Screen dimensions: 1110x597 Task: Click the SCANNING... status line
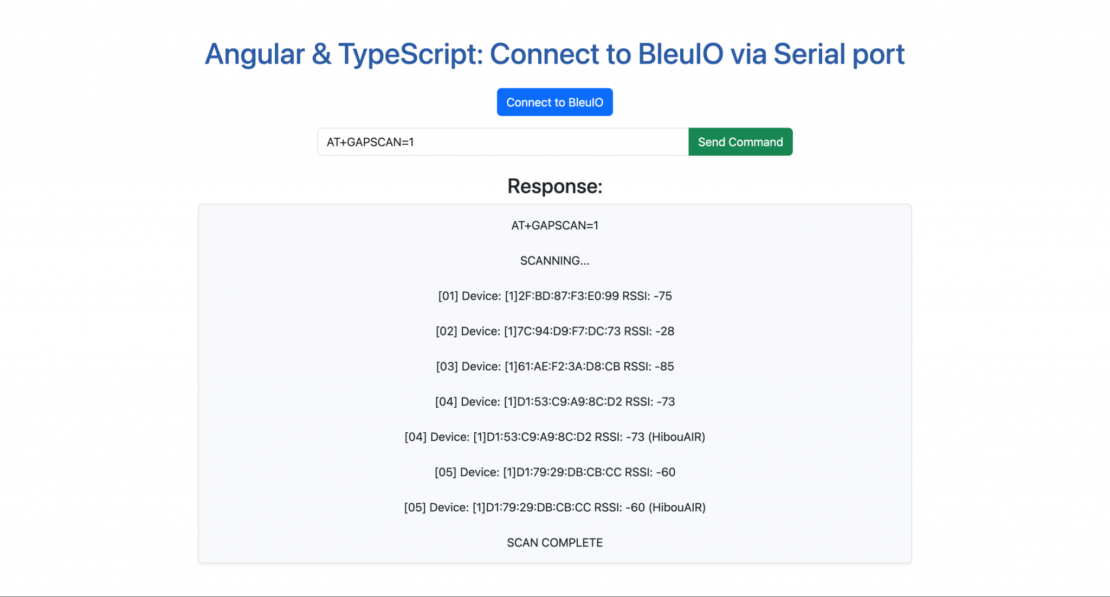tap(554, 261)
